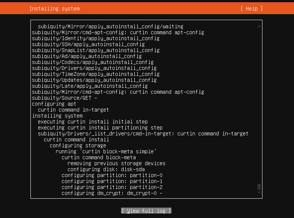Click the executing curtin install initial step line

[x=92, y=122]
